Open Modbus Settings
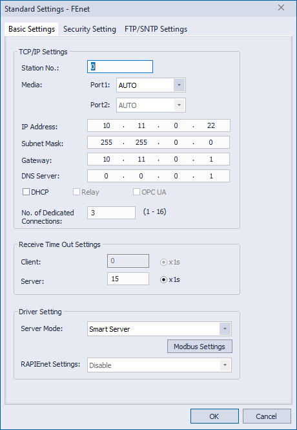The image size is (297, 430). click(200, 347)
